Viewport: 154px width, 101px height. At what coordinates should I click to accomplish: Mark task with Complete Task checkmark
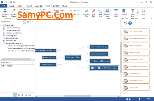(86, 13)
